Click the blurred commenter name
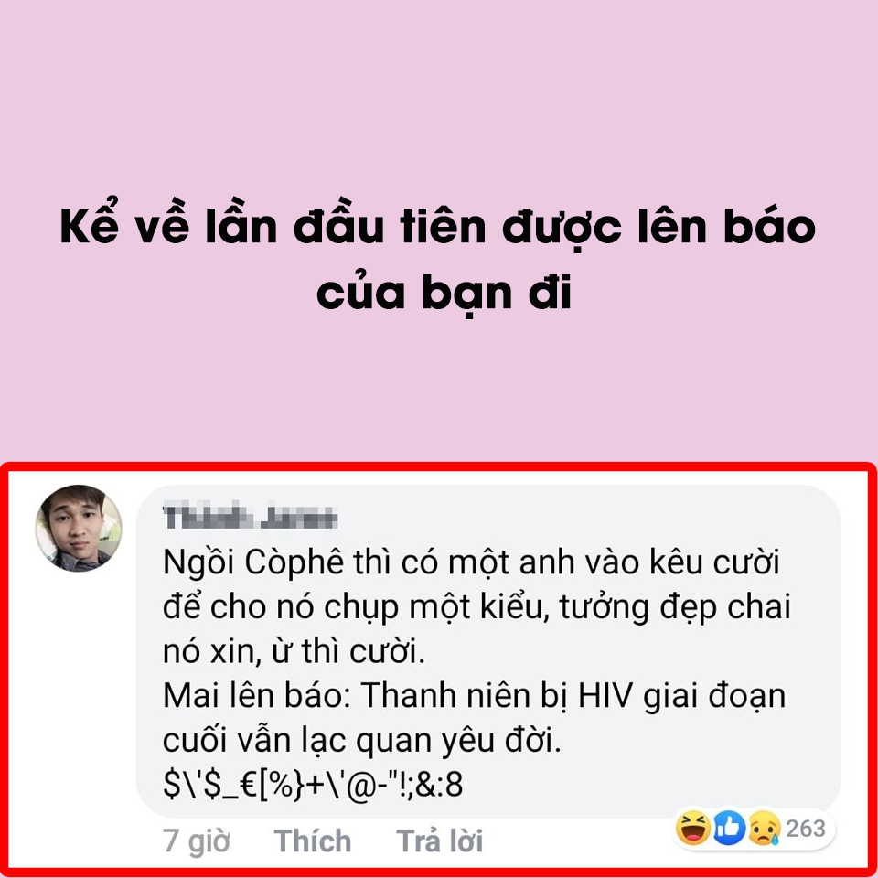Image resolution: width=878 pixels, height=878 pixels. [x=251, y=518]
